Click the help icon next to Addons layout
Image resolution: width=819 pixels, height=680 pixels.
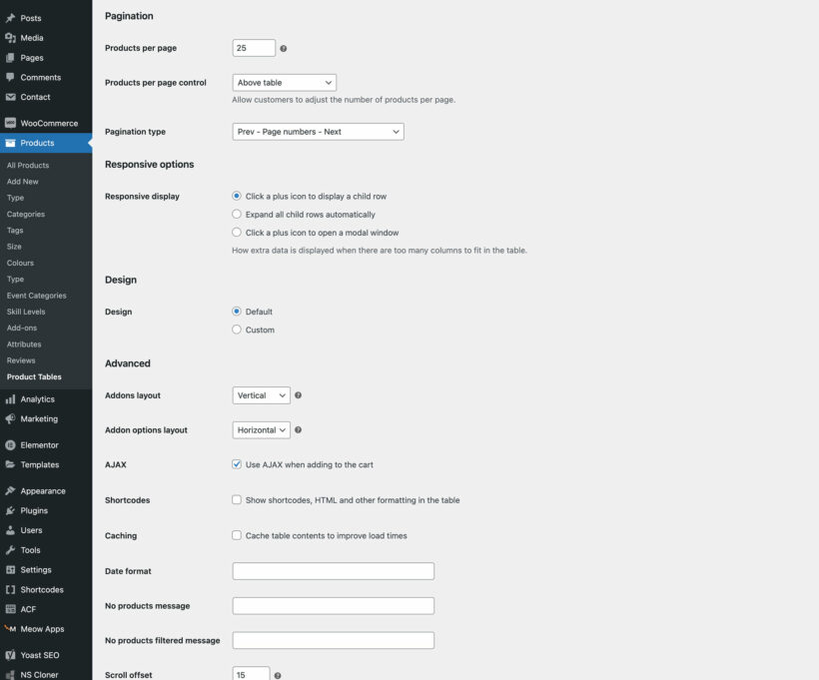click(x=298, y=394)
